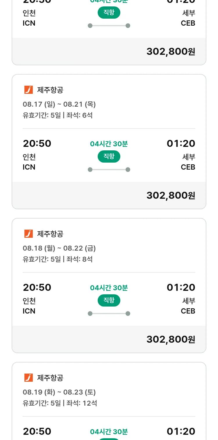Click the 직항 badge on 08.18 flight
218x440 pixels.
pyautogui.click(x=109, y=300)
